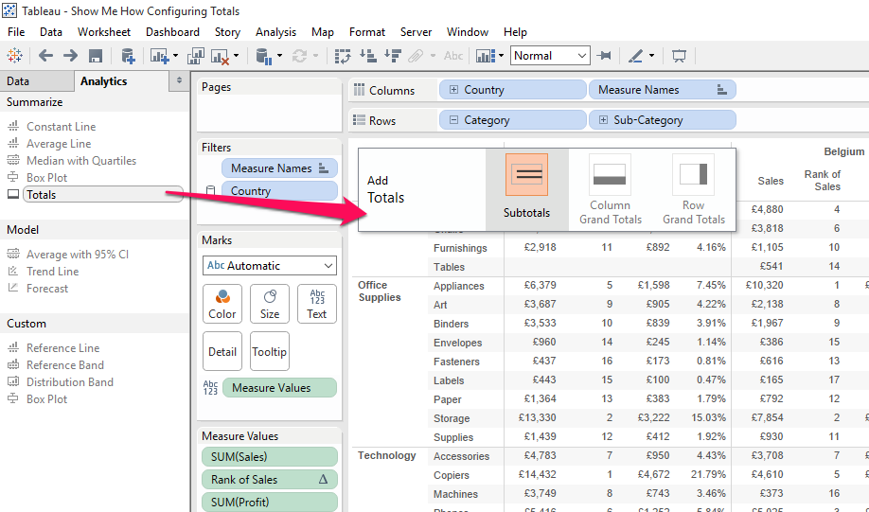This screenshot has width=869, height=512.
Task: Open the Highlight pen dropdown arrow
Action: pos(651,56)
